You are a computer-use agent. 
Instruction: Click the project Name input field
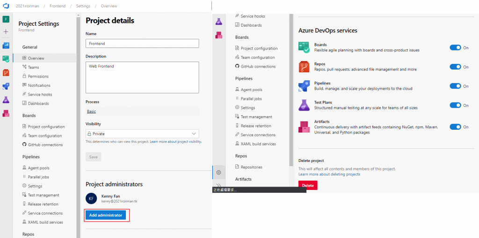click(142, 43)
